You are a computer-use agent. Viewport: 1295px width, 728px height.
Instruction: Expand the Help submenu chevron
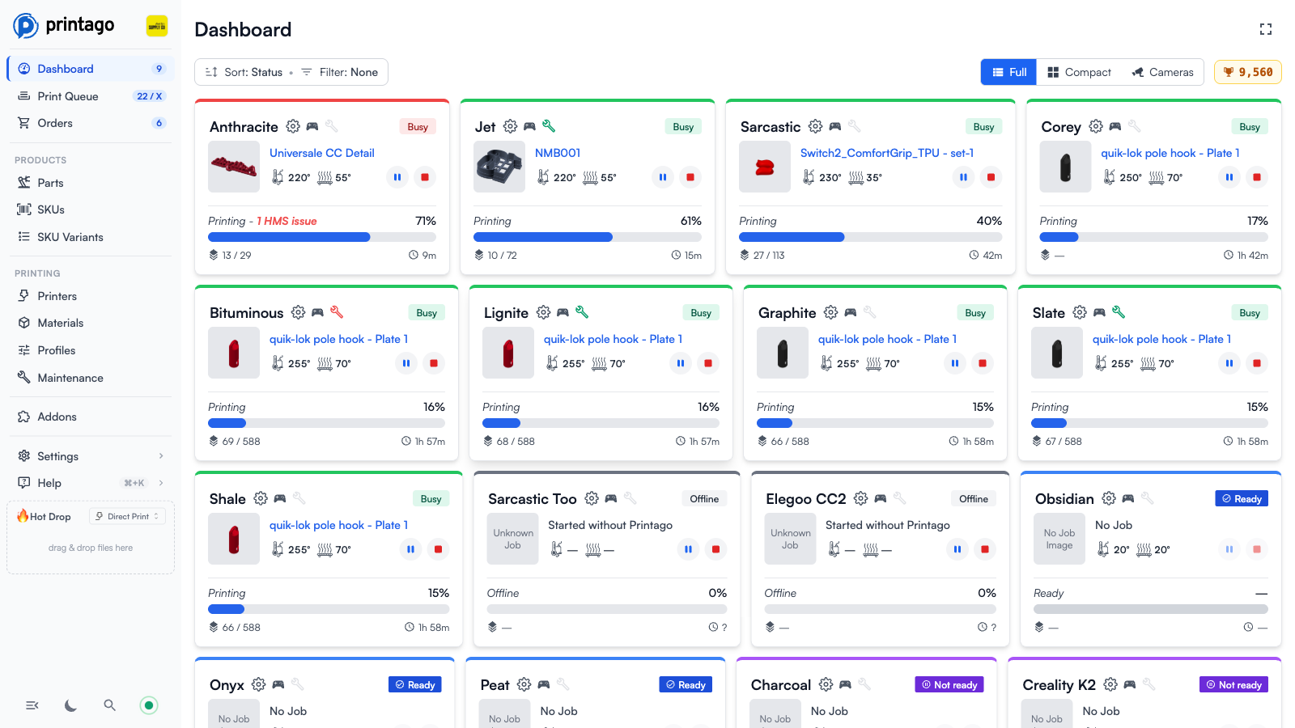tap(161, 483)
